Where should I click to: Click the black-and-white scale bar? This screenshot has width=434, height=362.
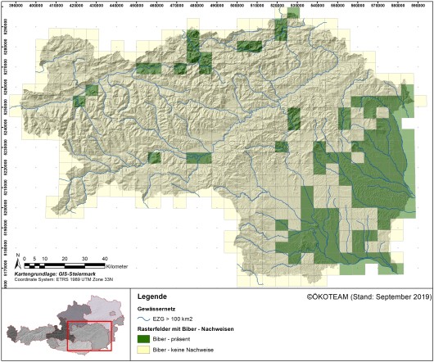pyautogui.click(x=65, y=266)
